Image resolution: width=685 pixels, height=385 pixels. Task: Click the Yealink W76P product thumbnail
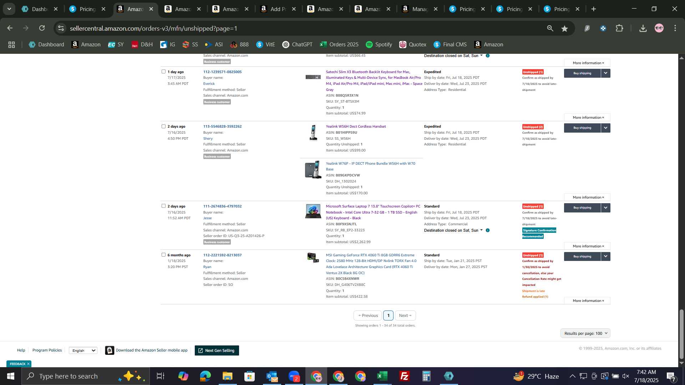[x=313, y=169]
